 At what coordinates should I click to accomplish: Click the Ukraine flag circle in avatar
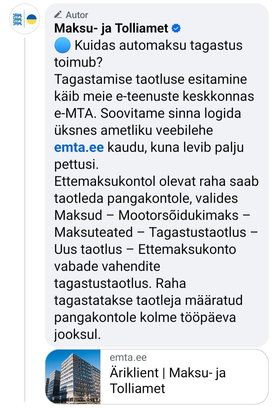pyautogui.click(x=32, y=19)
